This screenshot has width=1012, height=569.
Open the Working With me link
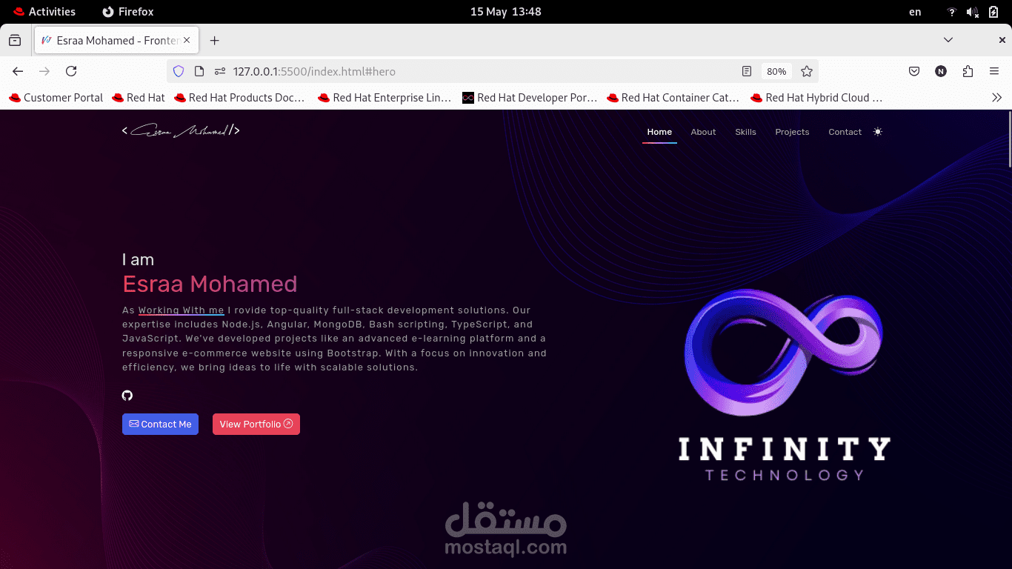pos(181,310)
